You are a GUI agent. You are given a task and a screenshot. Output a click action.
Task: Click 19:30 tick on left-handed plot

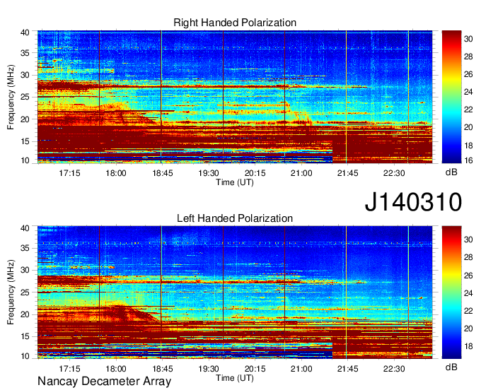(x=209, y=369)
